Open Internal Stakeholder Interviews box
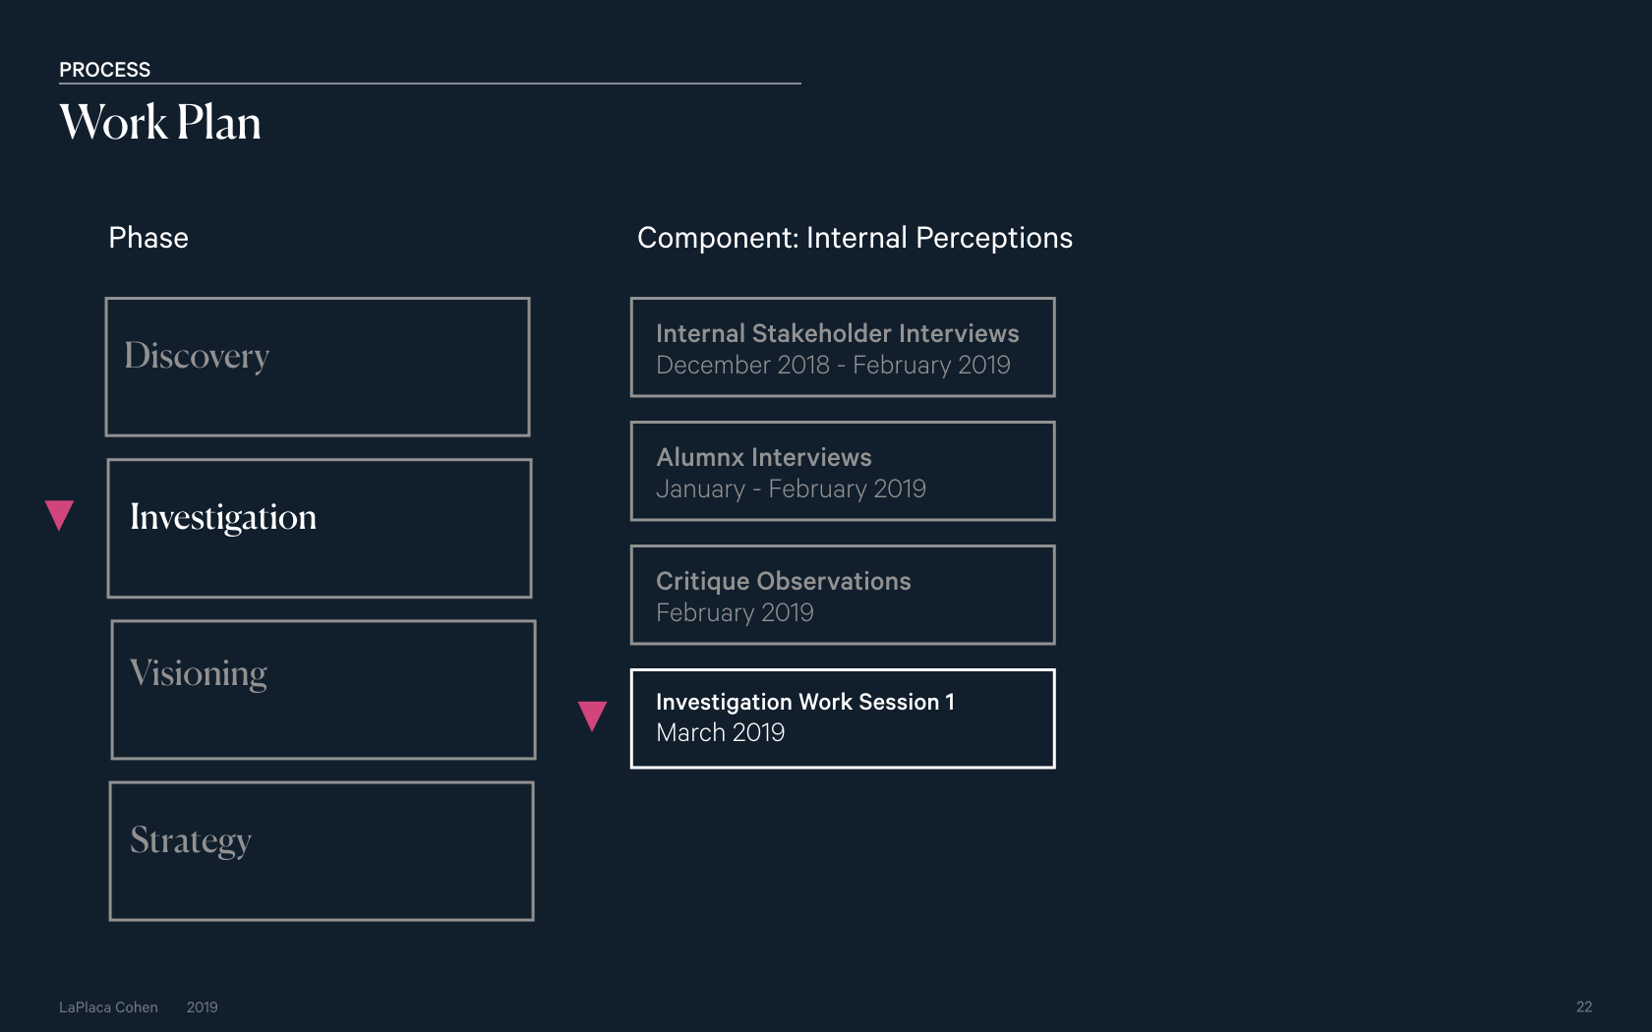The width and height of the screenshot is (1652, 1032). [843, 347]
